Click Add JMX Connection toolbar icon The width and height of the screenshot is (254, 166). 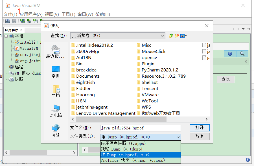29,21
